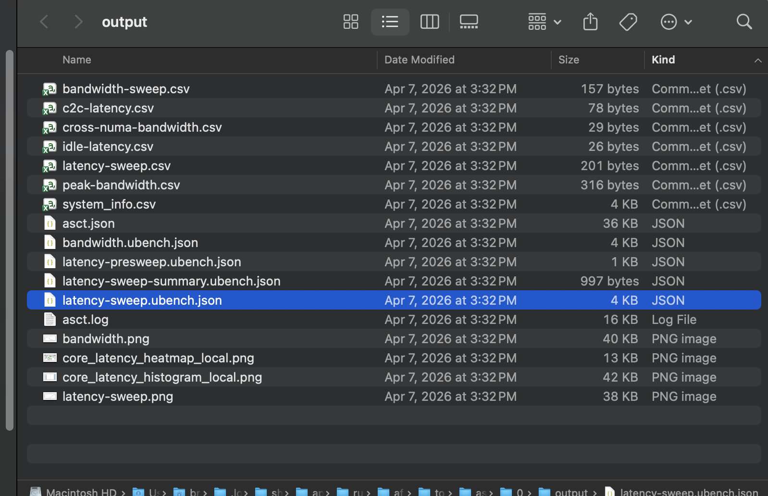Select asct.log file icon
This screenshot has height=496, width=768.
(x=50, y=320)
